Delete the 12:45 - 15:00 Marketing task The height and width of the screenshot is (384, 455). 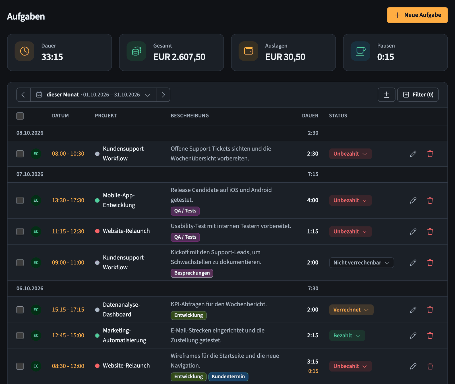430,336
